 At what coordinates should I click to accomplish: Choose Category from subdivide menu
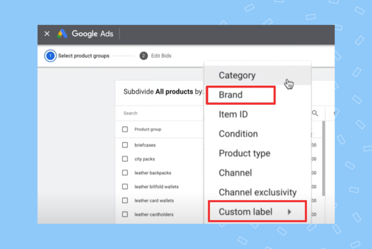click(x=257, y=75)
